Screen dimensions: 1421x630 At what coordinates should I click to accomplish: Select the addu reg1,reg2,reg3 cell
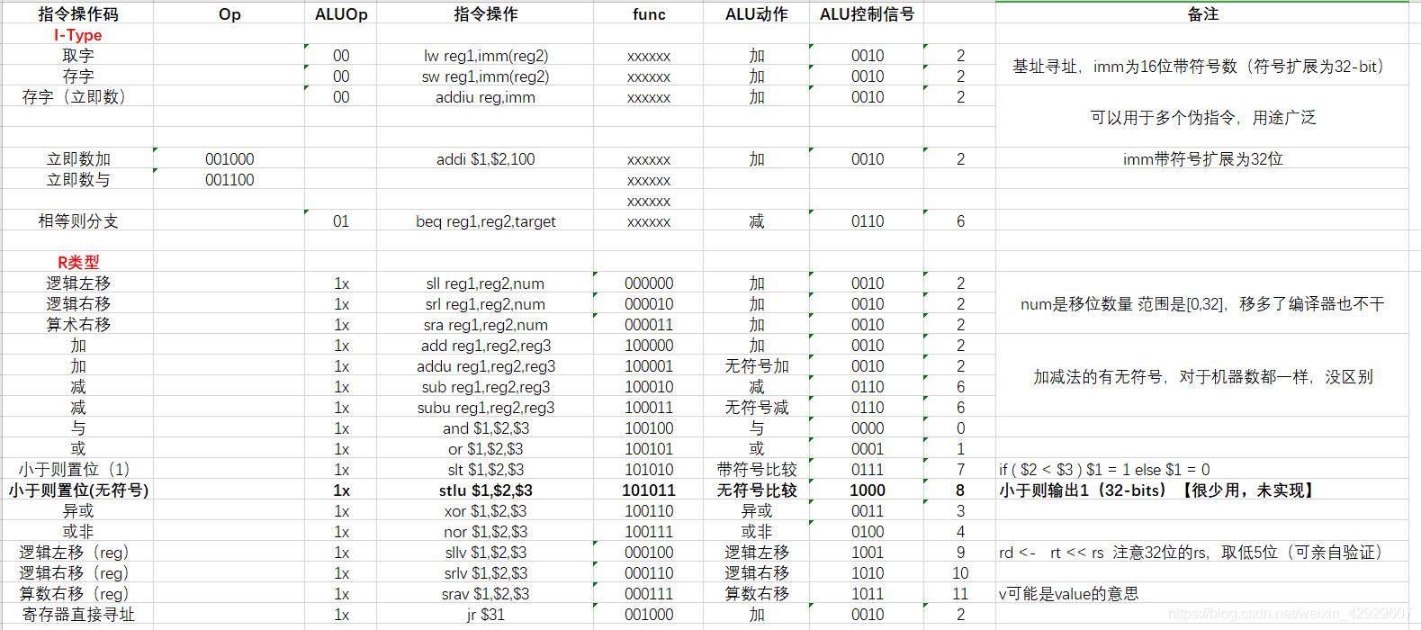[485, 366]
